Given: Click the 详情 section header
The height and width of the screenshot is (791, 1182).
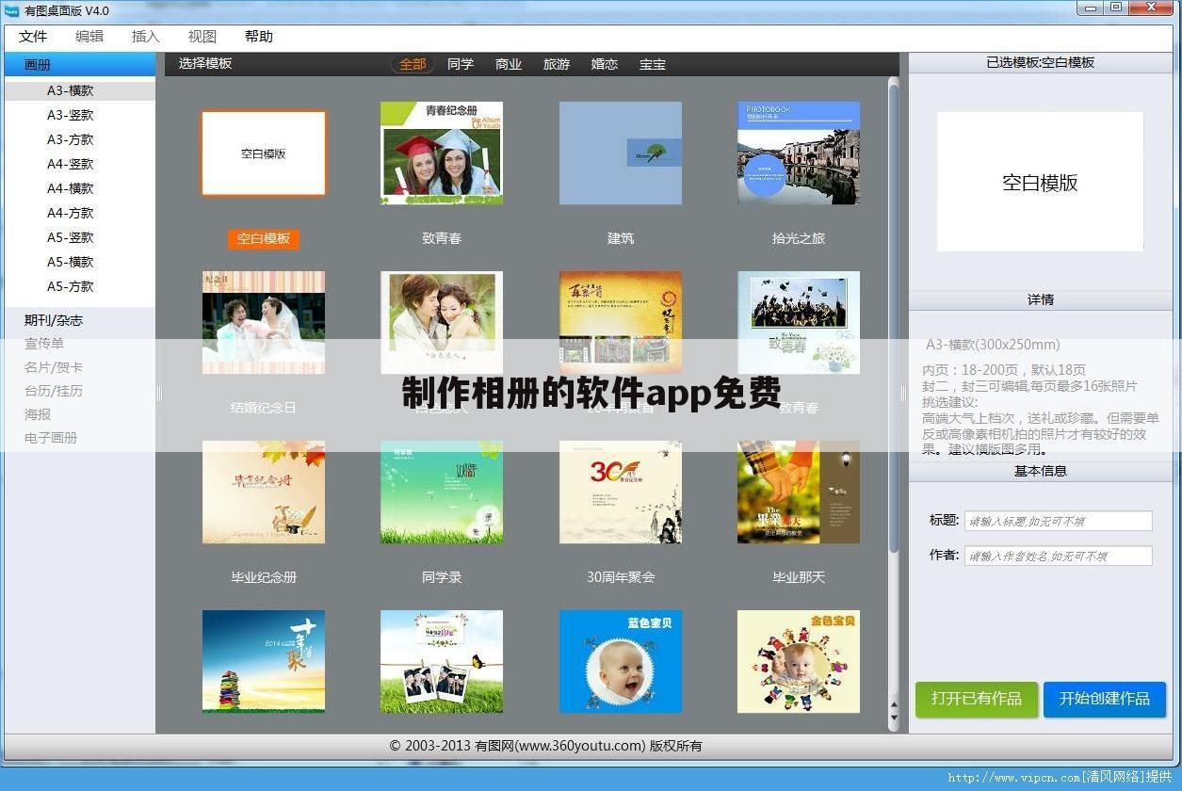Looking at the screenshot, I should coord(1041,299).
